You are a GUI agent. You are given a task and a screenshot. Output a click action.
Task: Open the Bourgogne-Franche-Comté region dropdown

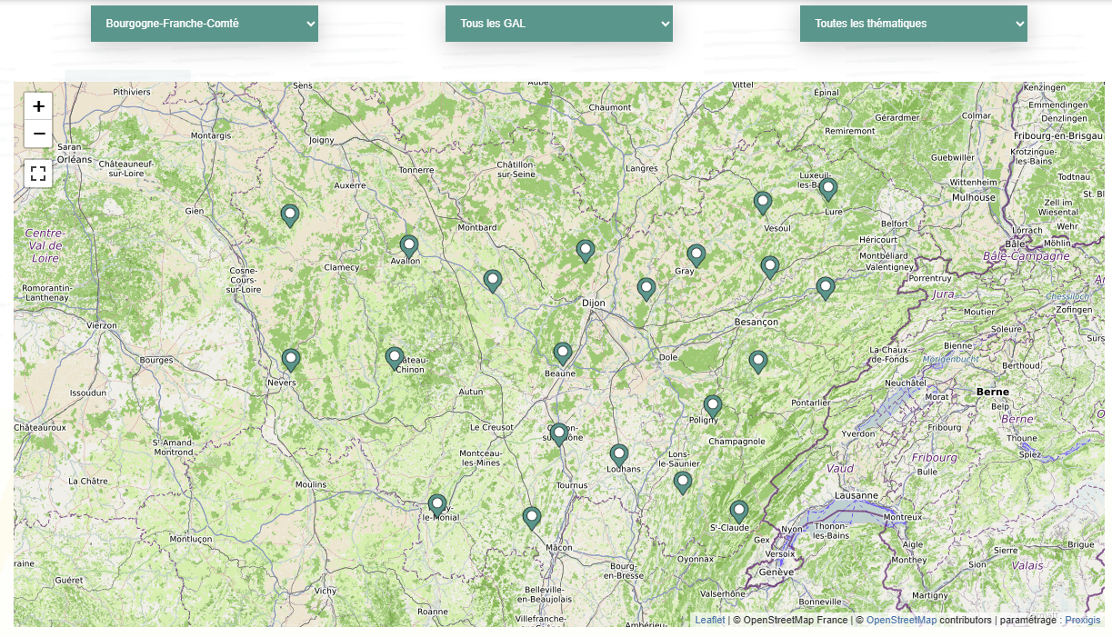205,24
